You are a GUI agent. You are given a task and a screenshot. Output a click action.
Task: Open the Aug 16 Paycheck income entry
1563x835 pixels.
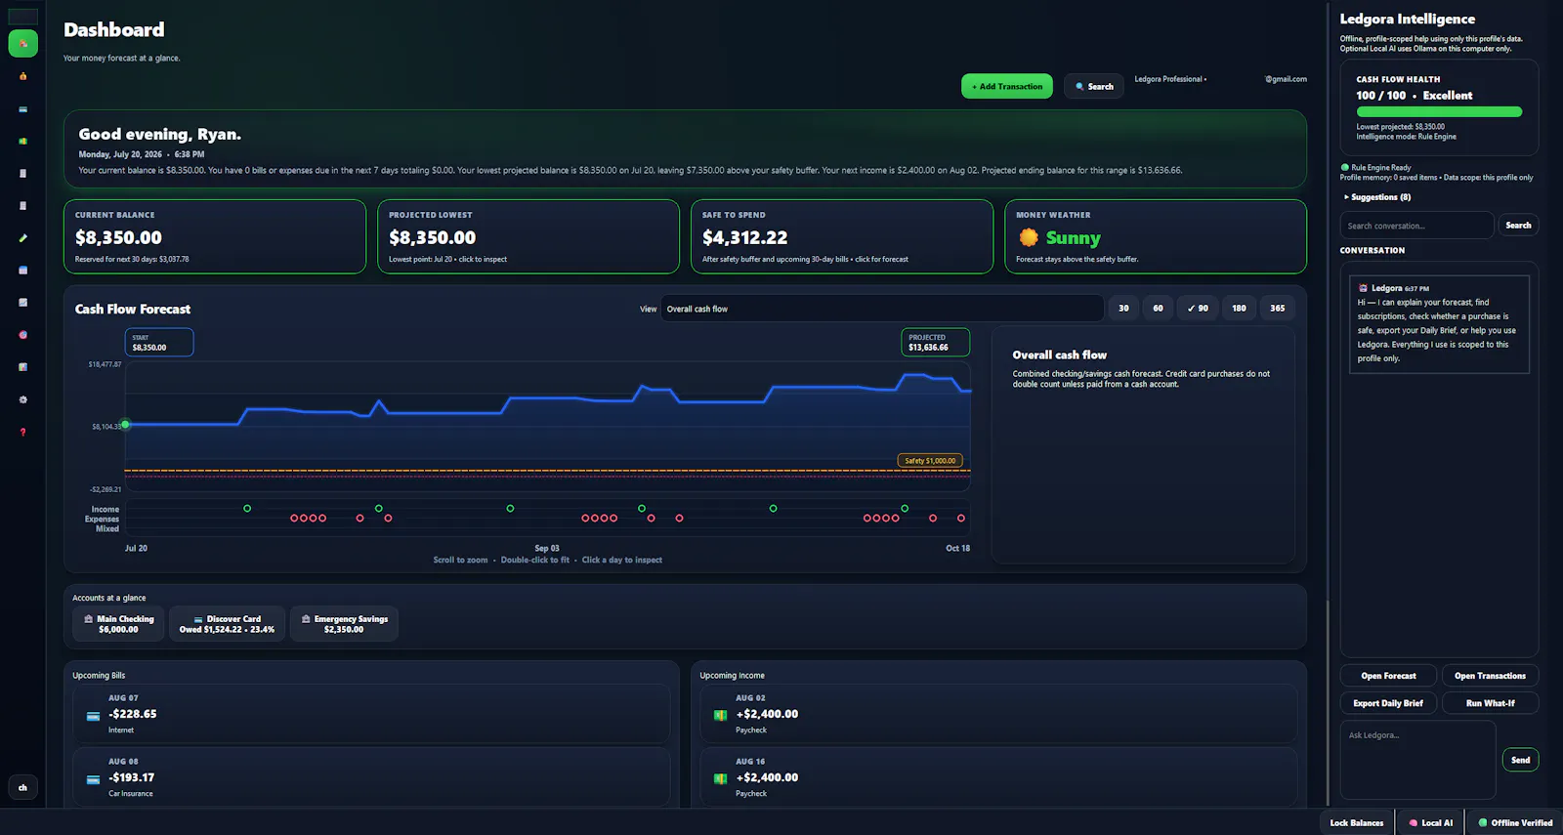point(998,776)
